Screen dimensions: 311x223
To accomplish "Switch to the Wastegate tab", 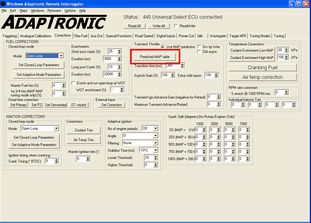I will coord(218,36).
